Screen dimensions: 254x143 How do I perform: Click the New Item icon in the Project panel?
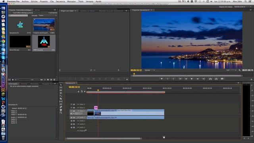point(51,79)
